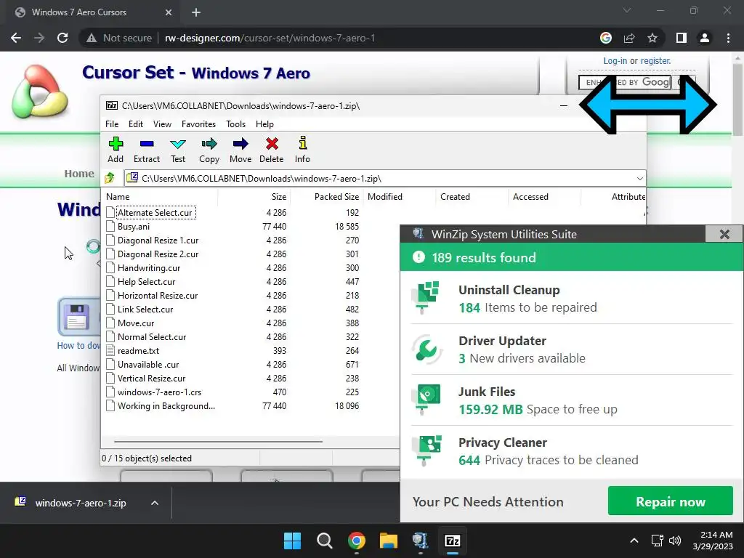Sort by the Name column header
Image resolution: width=744 pixels, height=558 pixels.
159,196
